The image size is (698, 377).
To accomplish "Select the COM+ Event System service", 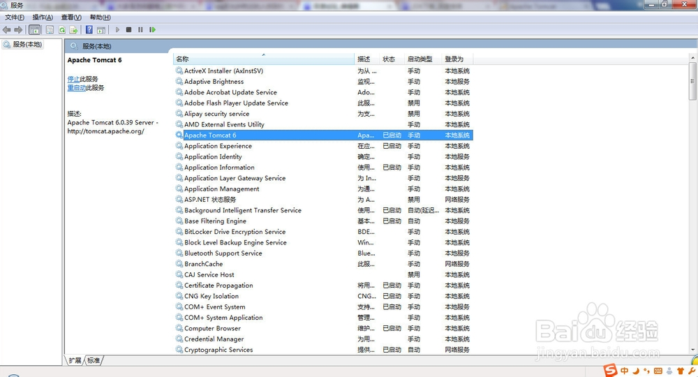I will point(322,306).
